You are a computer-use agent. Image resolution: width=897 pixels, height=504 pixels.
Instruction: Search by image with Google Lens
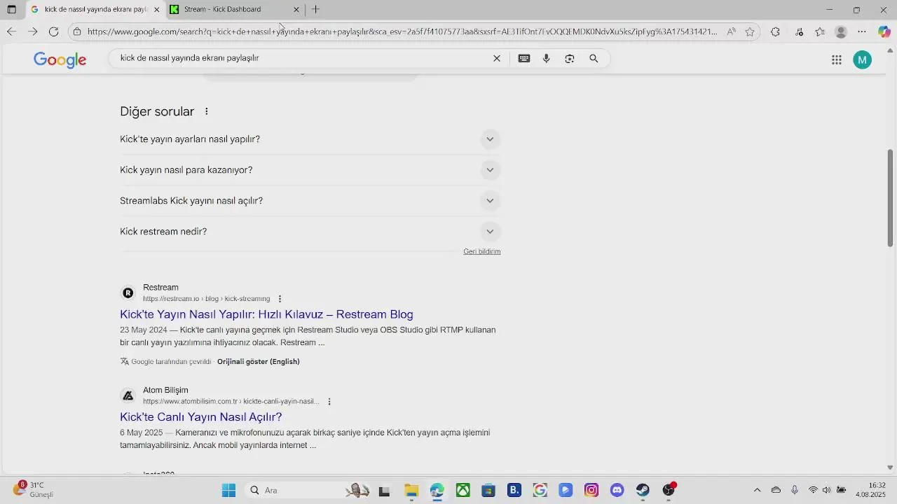(x=570, y=59)
